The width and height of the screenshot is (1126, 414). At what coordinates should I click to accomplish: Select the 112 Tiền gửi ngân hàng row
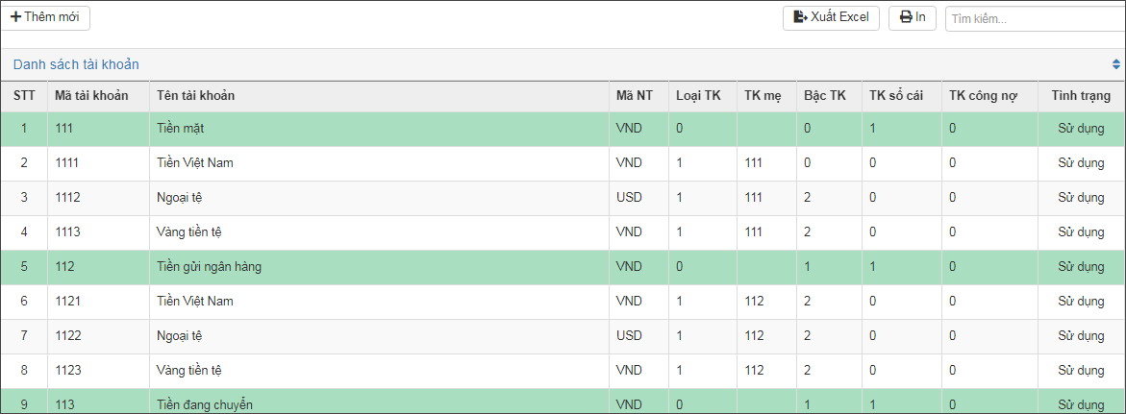click(x=563, y=267)
